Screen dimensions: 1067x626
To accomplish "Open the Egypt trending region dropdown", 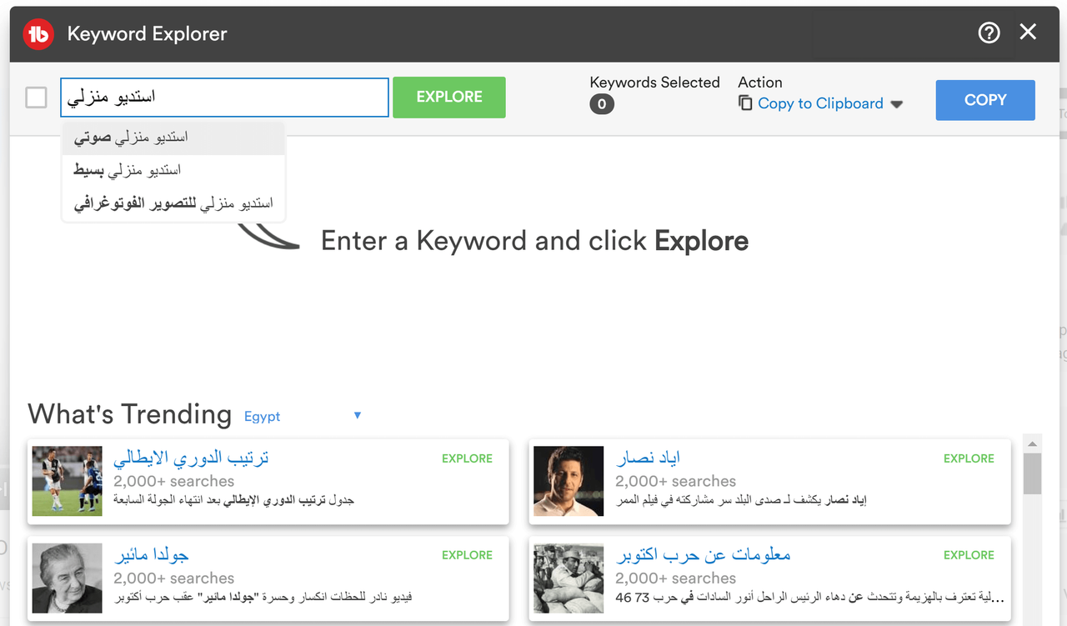I will click(357, 415).
